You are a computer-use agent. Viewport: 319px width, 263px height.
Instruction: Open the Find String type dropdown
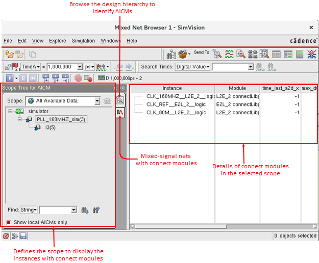(x=29, y=210)
